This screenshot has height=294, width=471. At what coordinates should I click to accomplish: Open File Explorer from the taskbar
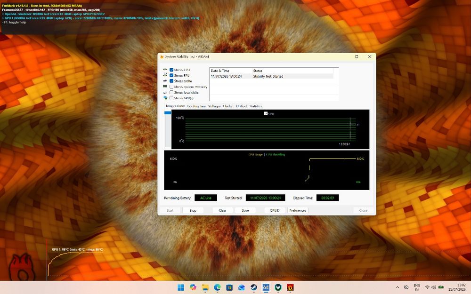click(x=205, y=287)
